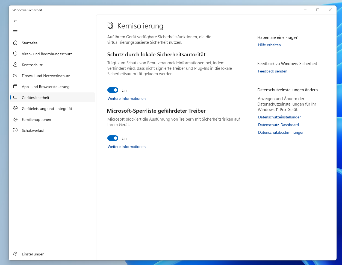Open Datenschutzeinstellungen link

click(280, 117)
